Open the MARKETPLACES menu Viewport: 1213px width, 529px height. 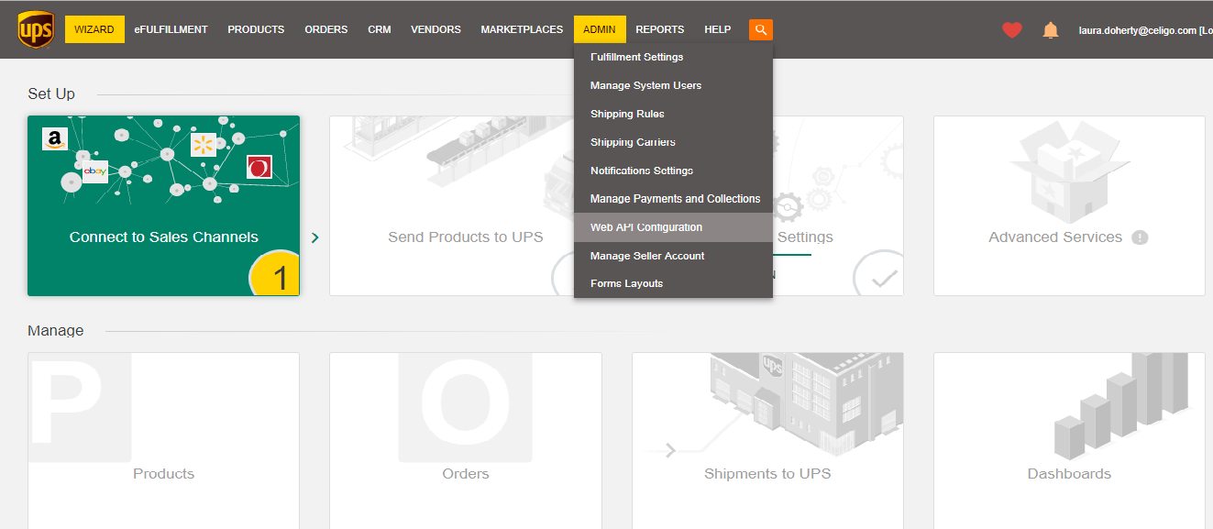click(x=522, y=29)
